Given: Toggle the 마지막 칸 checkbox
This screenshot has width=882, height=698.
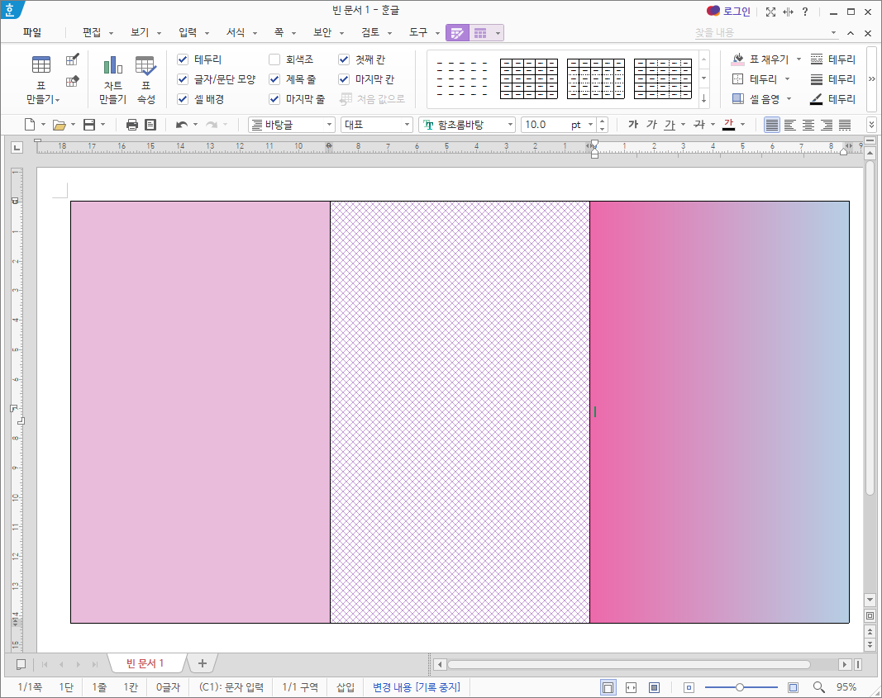Looking at the screenshot, I should tap(344, 79).
